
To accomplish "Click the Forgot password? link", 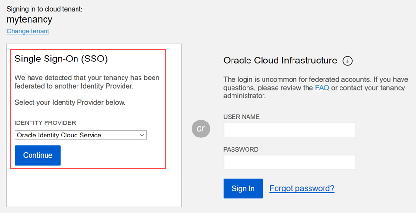I will click(x=302, y=188).
